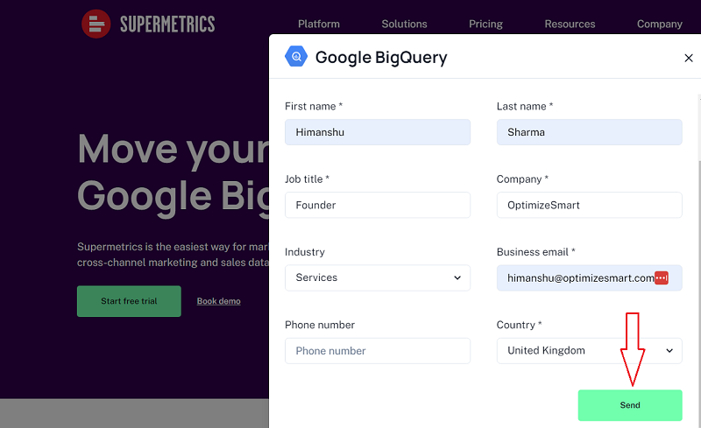Image resolution: width=701 pixels, height=428 pixels.
Task: Click the Phone number input field
Action: pos(378,351)
